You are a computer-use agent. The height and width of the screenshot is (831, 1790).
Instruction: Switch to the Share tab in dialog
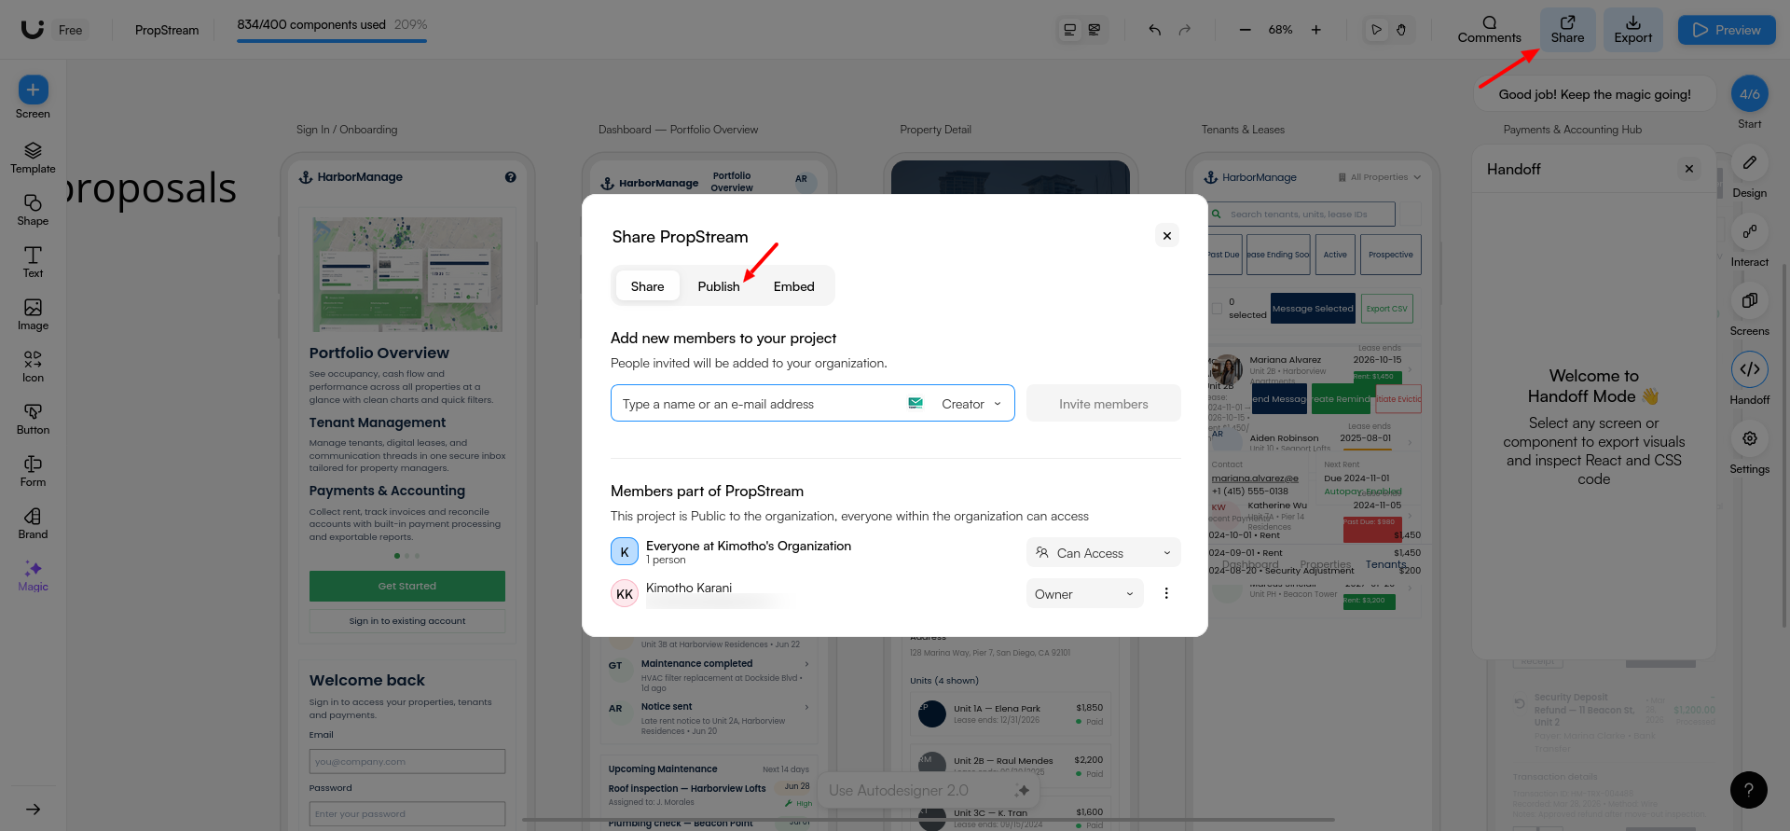tap(647, 286)
